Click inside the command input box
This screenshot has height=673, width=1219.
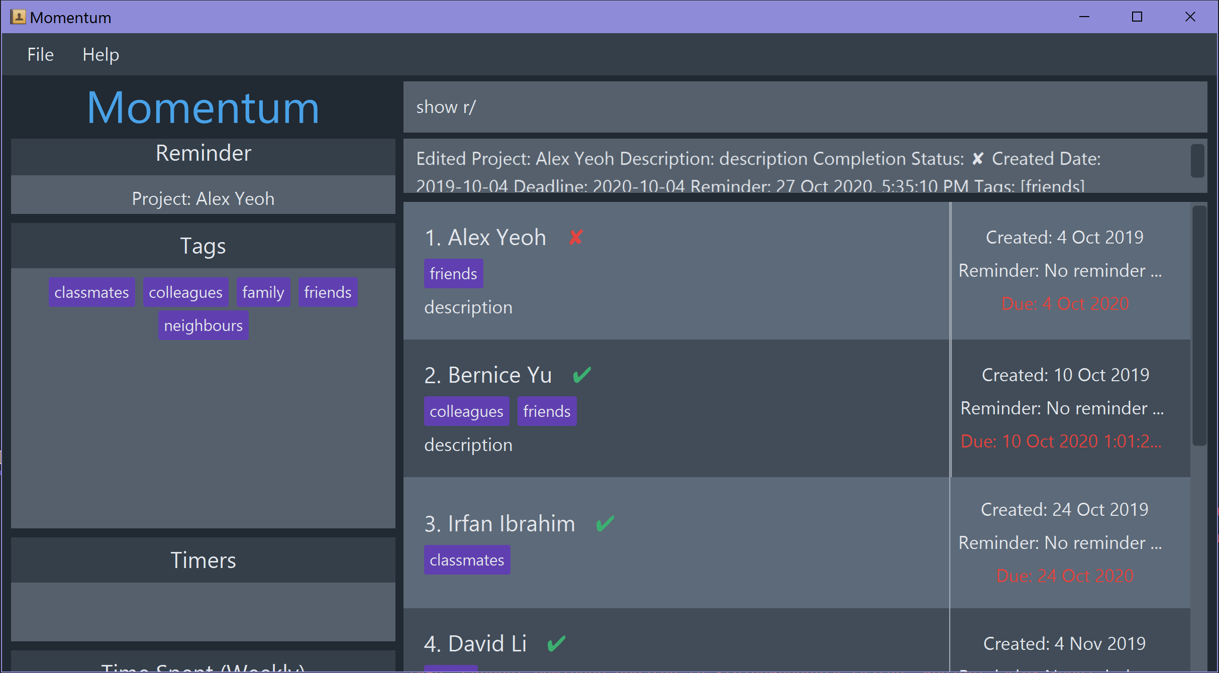coord(804,107)
